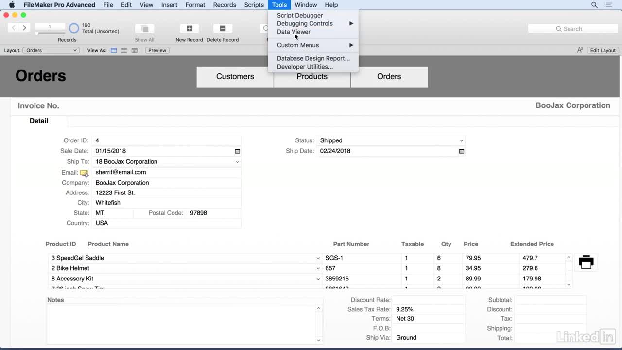
Task: Open the File menu
Action: (x=108, y=5)
